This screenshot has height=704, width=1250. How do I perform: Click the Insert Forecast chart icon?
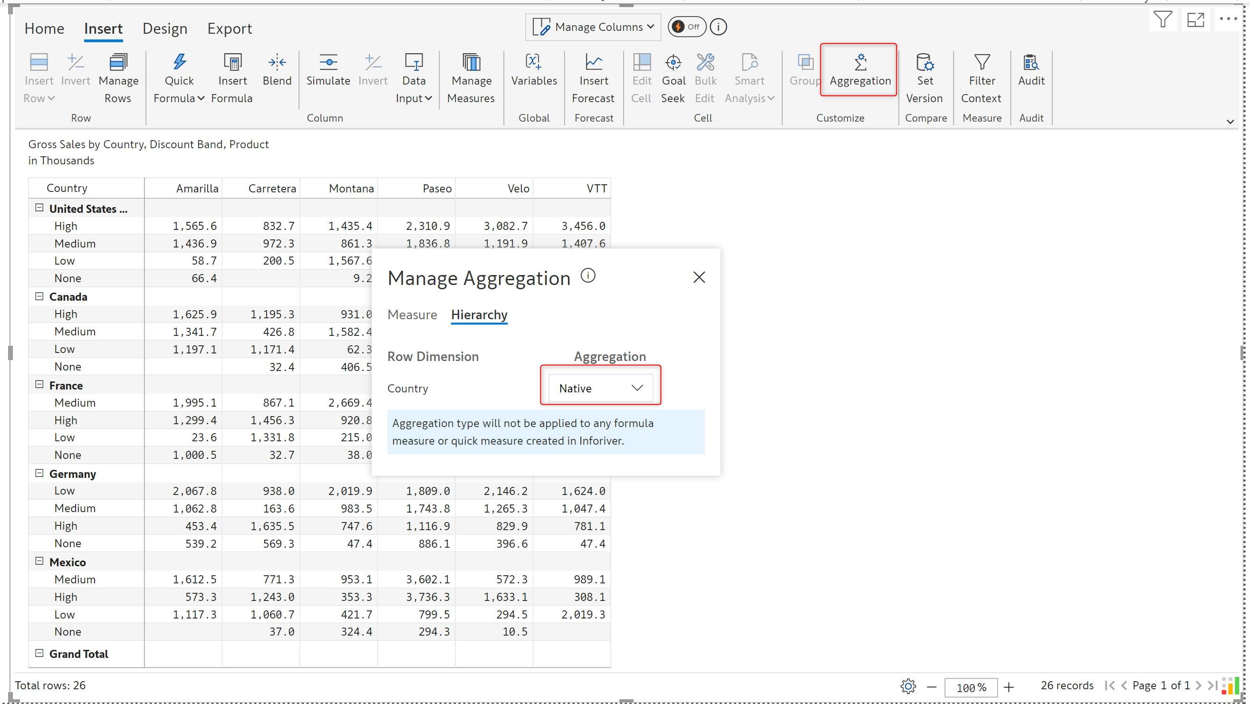coord(594,62)
